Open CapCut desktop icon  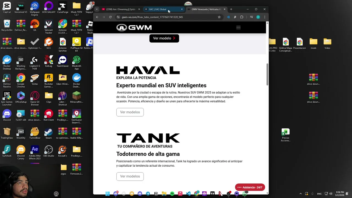point(7,8)
